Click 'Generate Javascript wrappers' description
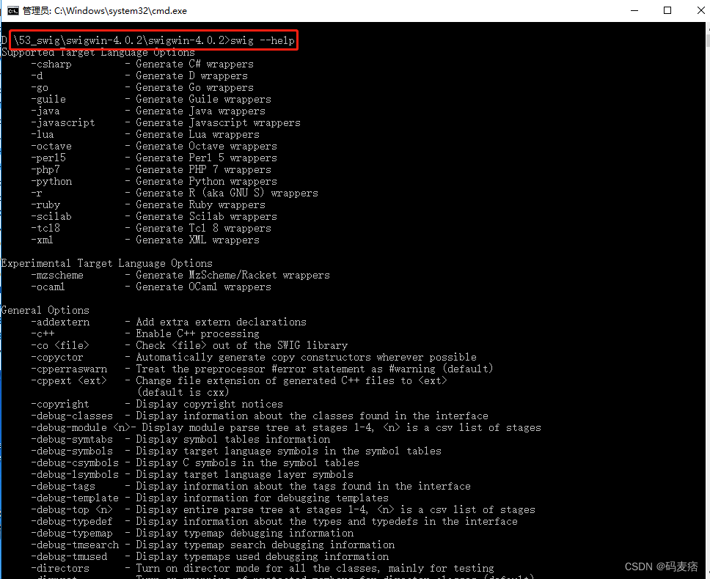710x579 pixels. [219, 123]
